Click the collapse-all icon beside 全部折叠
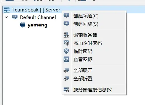Viewport: 145px width, 105px height. [66, 79]
